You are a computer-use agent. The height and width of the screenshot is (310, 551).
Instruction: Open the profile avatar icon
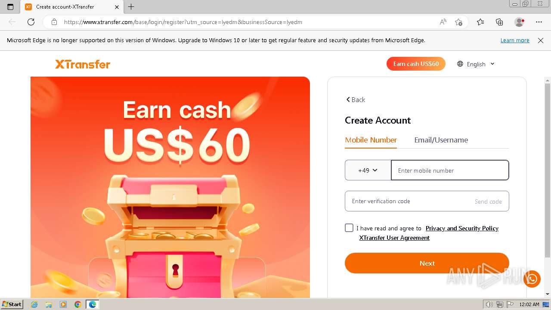pyautogui.click(x=520, y=22)
